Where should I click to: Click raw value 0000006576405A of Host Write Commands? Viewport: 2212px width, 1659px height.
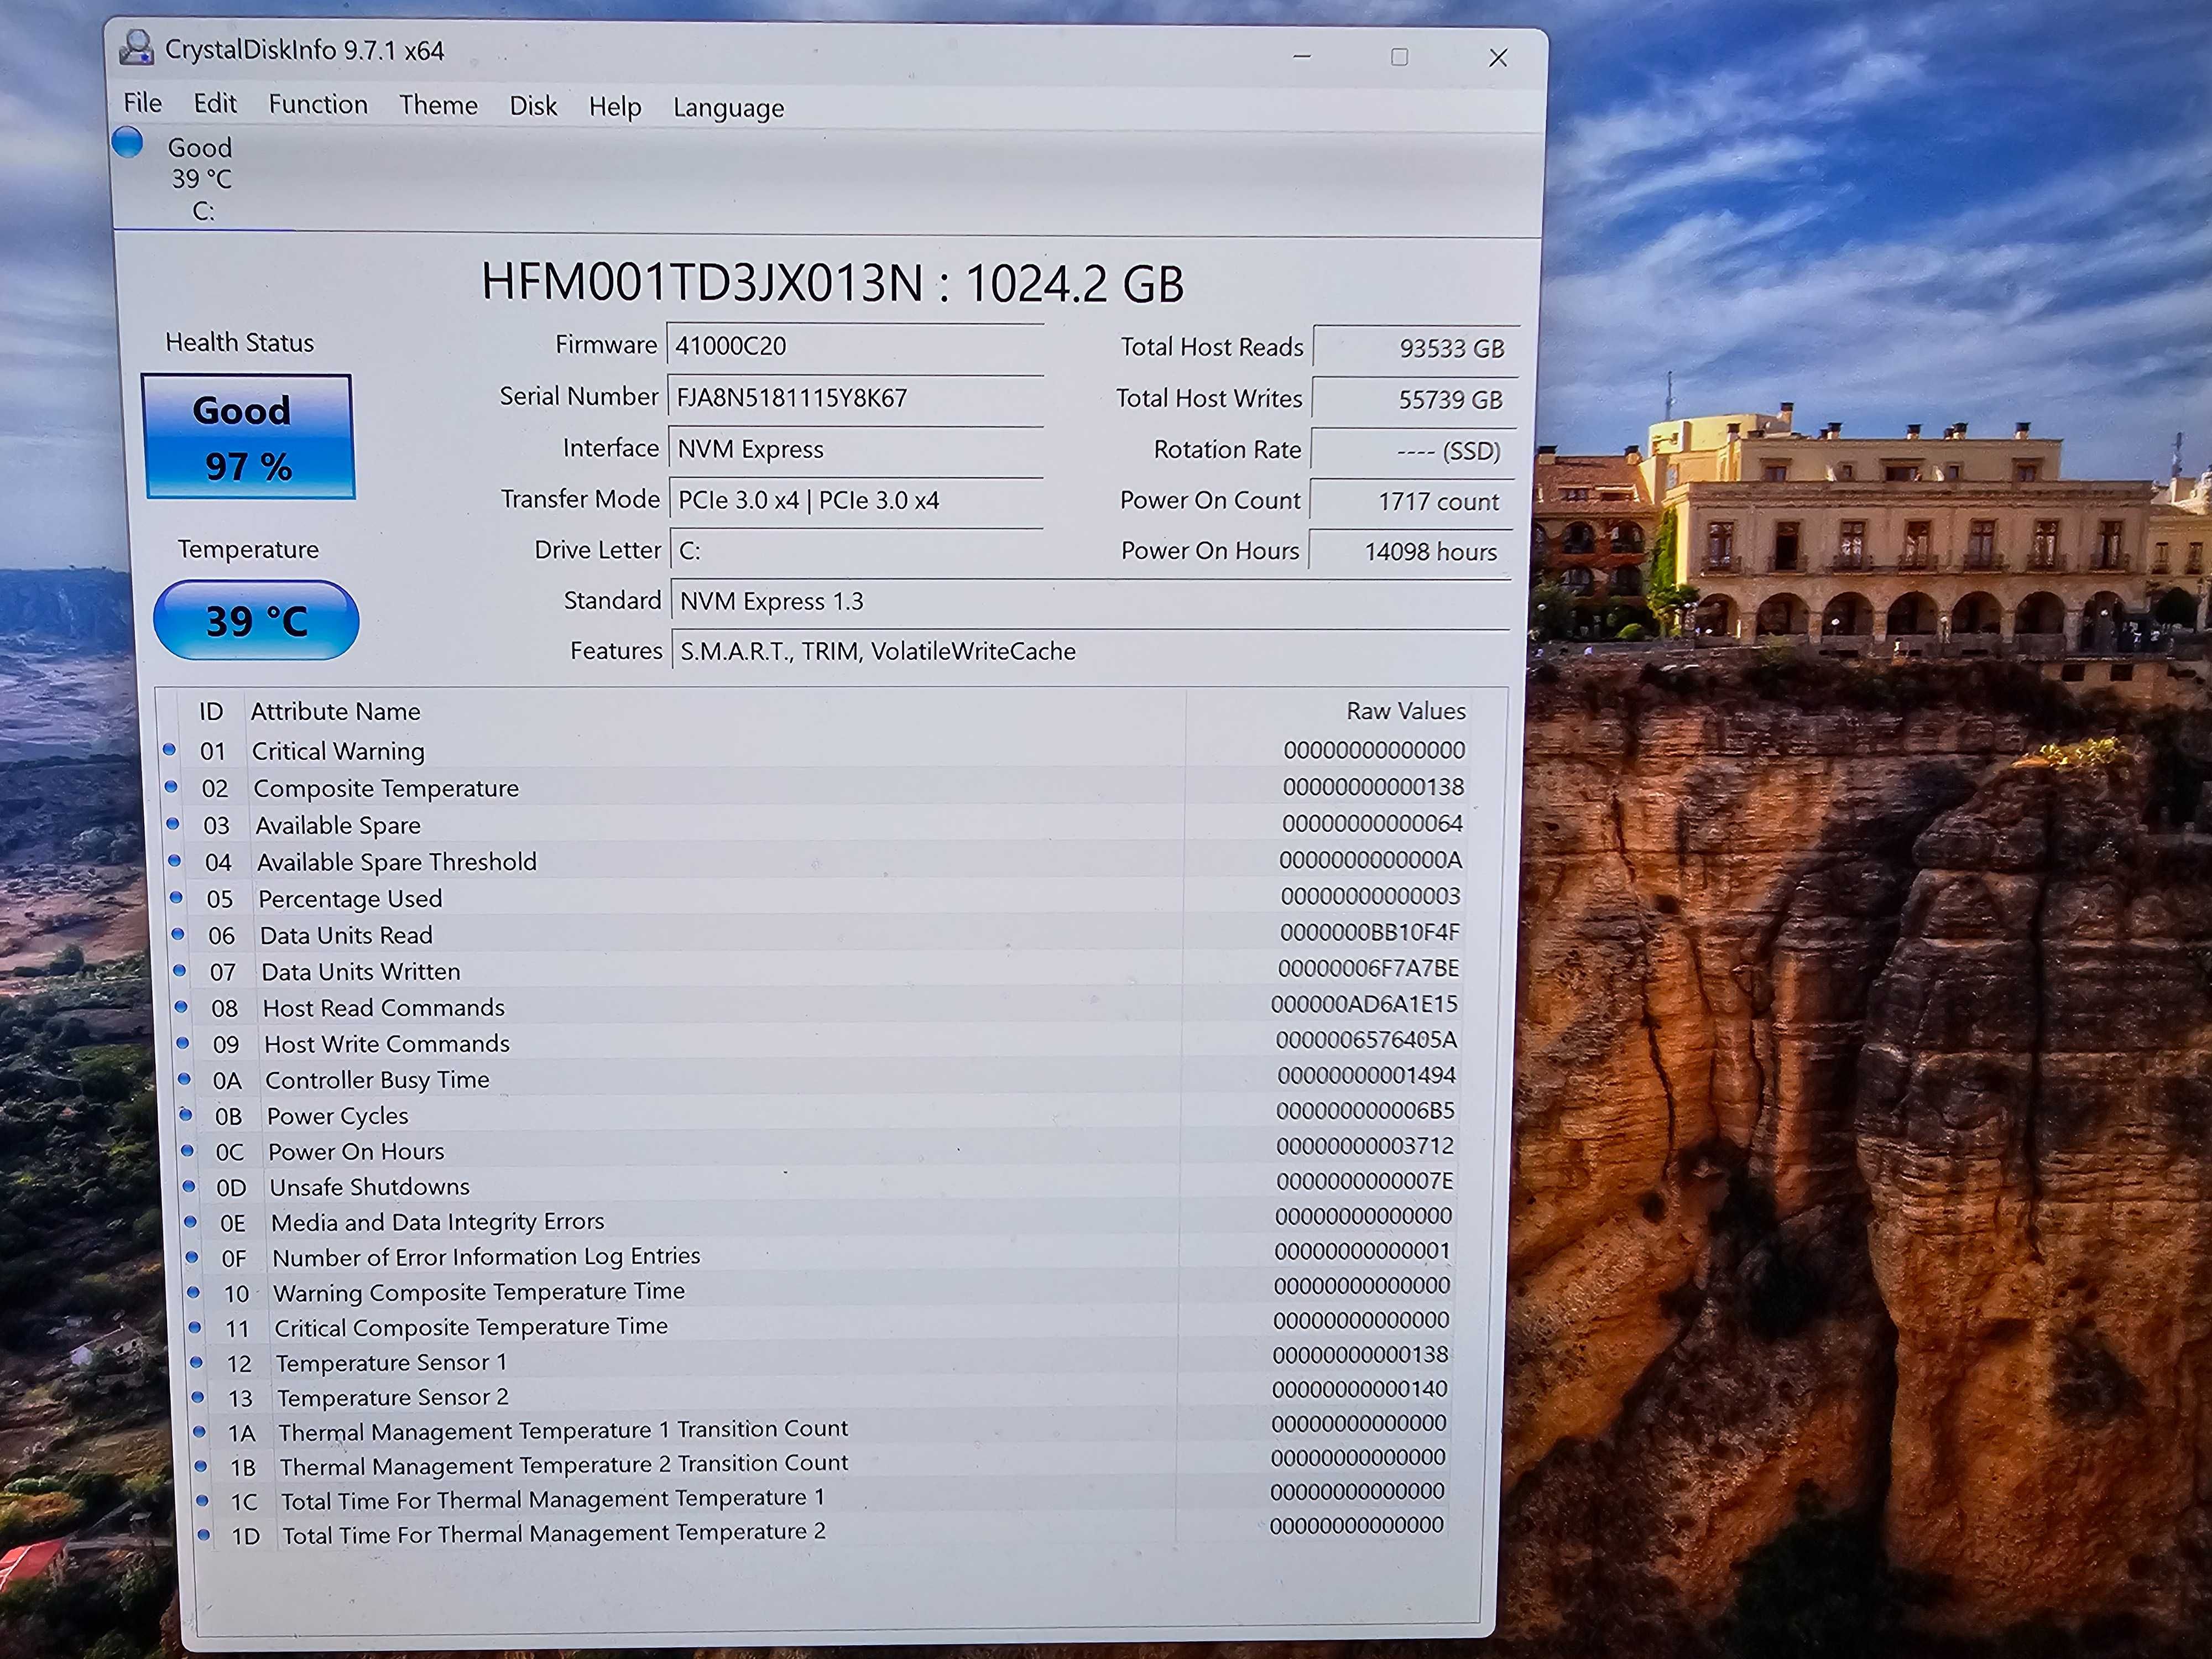(1366, 1040)
